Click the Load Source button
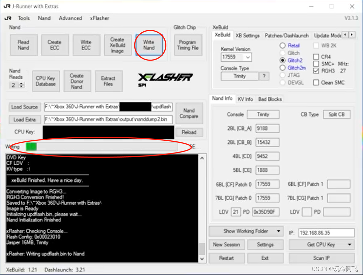This screenshot has width=363, height=275. click(x=25, y=107)
